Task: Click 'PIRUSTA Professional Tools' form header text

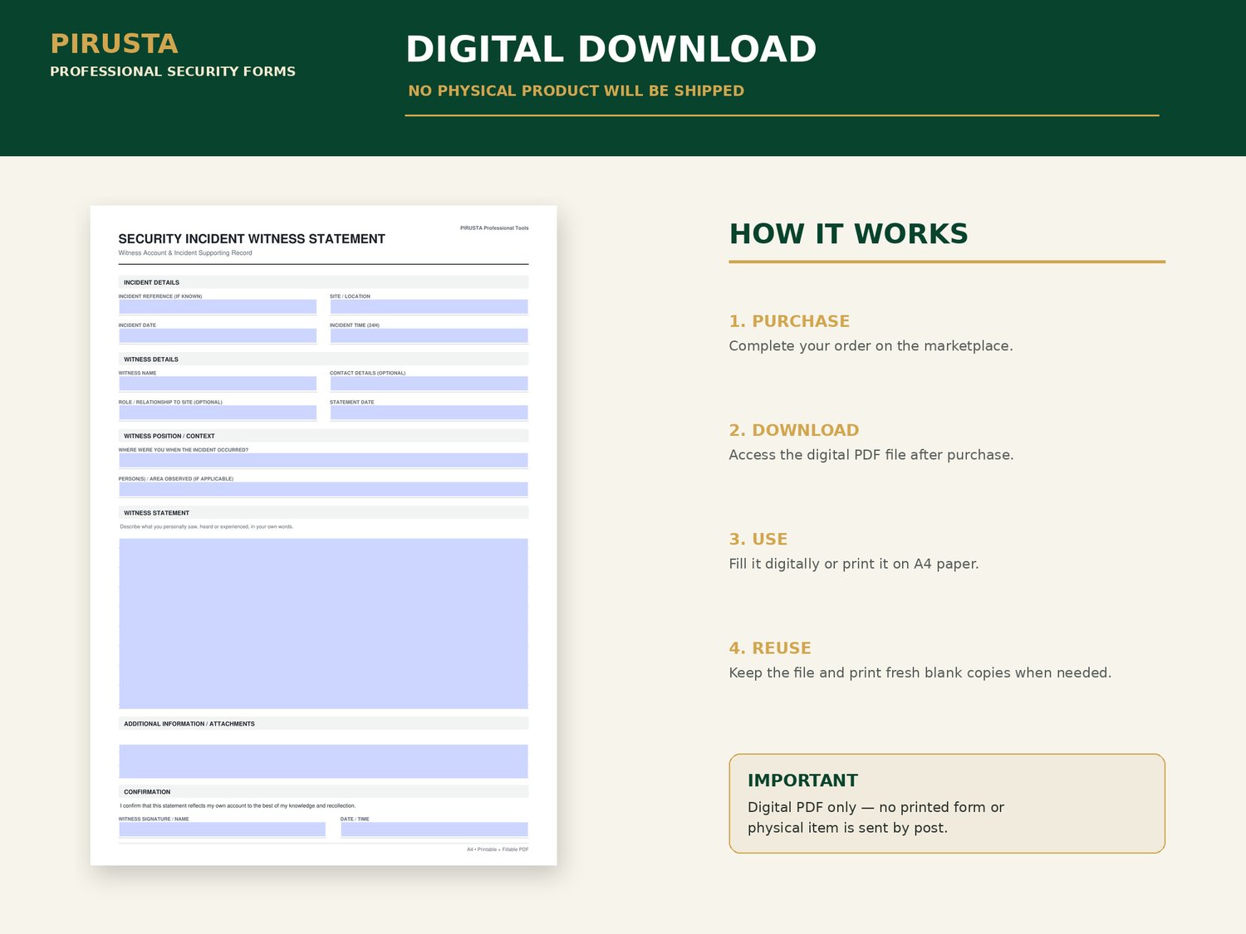Action: point(494,227)
